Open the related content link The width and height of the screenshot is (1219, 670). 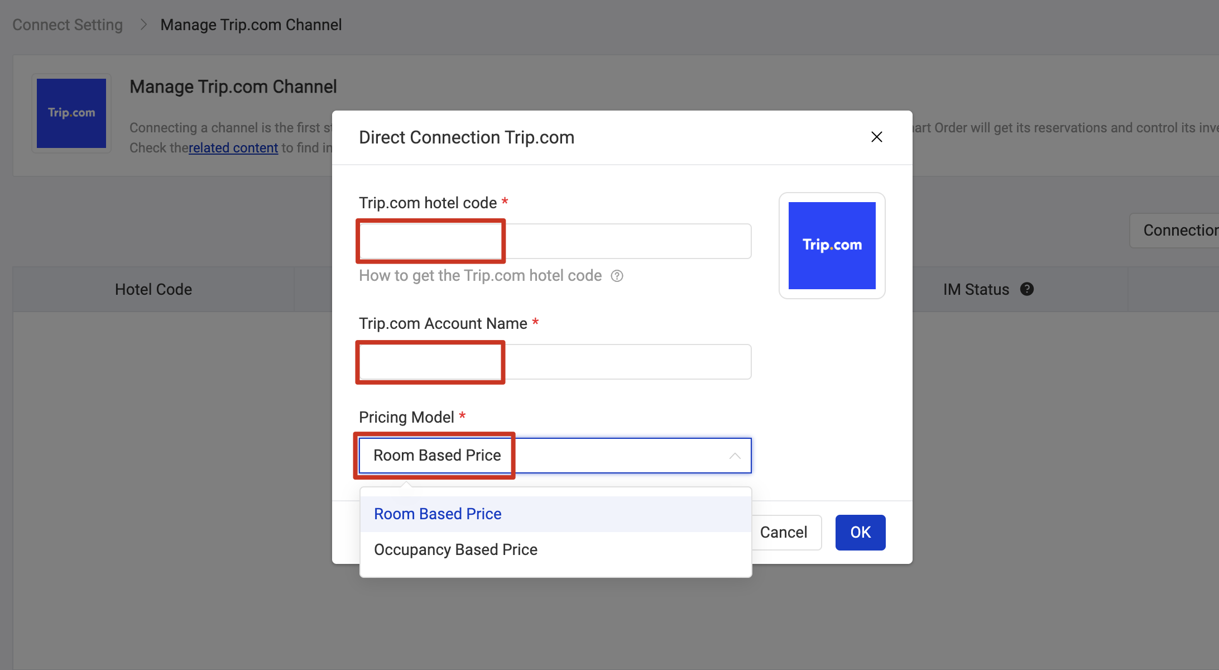click(233, 148)
